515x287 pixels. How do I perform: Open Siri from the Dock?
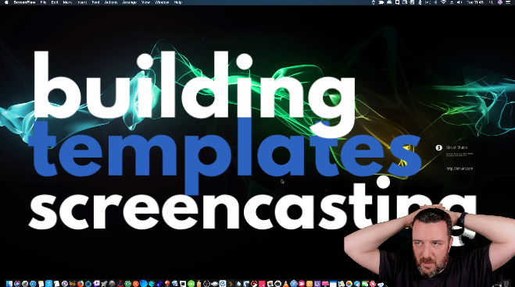coord(17,284)
